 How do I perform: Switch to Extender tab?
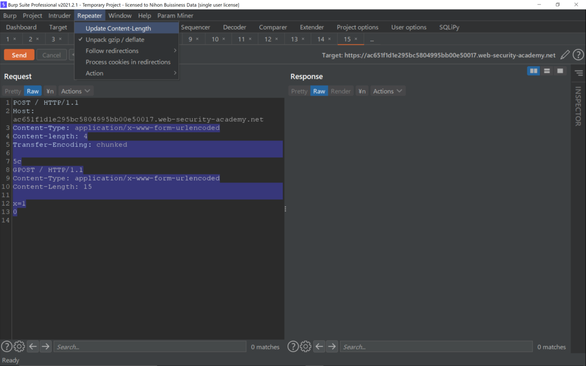point(312,27)
